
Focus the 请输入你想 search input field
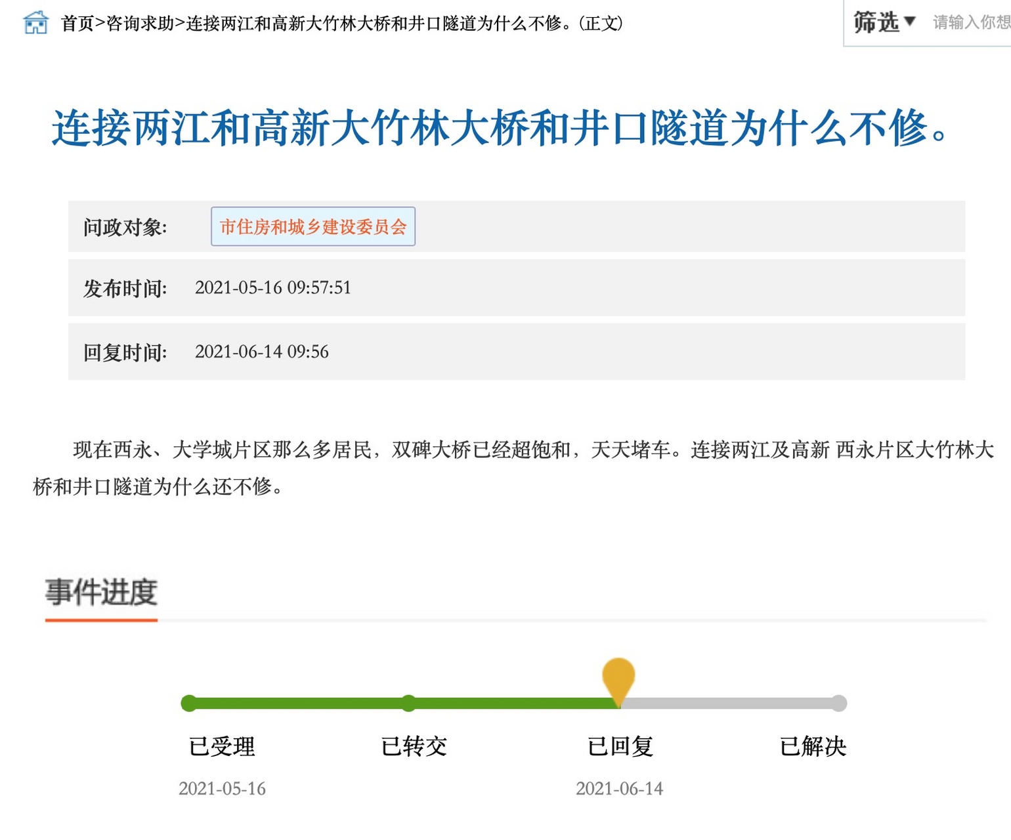972,22
